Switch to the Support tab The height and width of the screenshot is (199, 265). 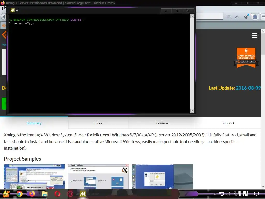click(x=228, y=123)
